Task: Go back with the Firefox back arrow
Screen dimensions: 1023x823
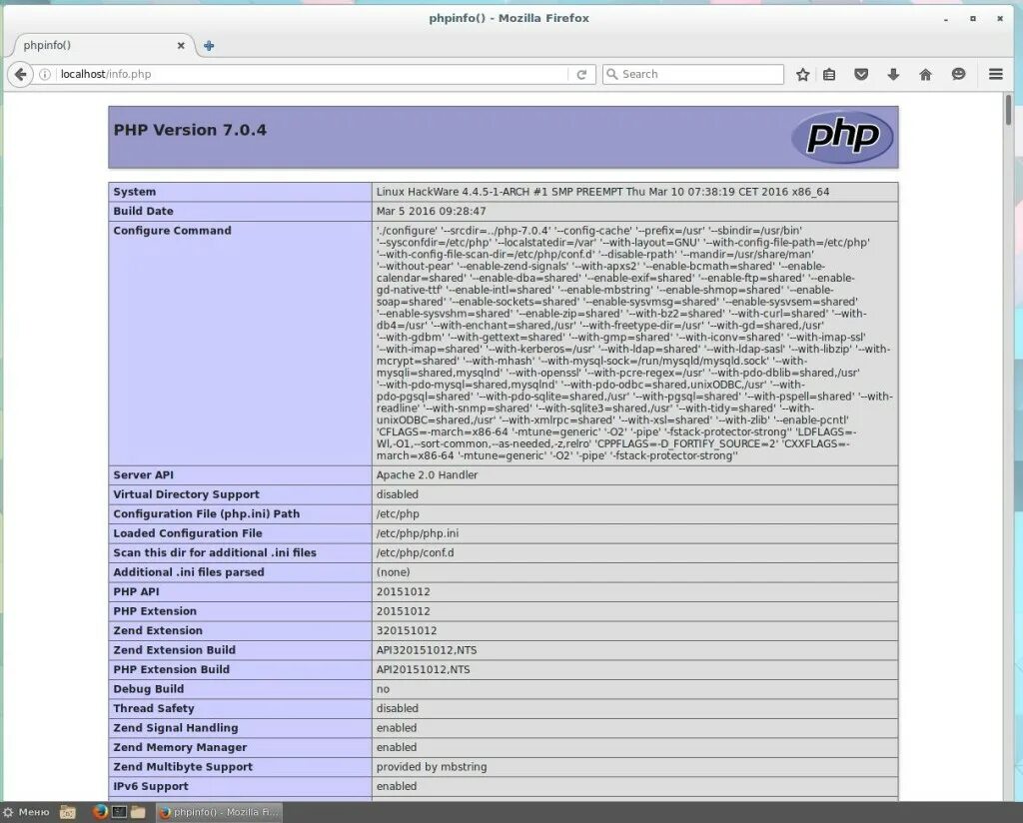Action: coord(20,74)
